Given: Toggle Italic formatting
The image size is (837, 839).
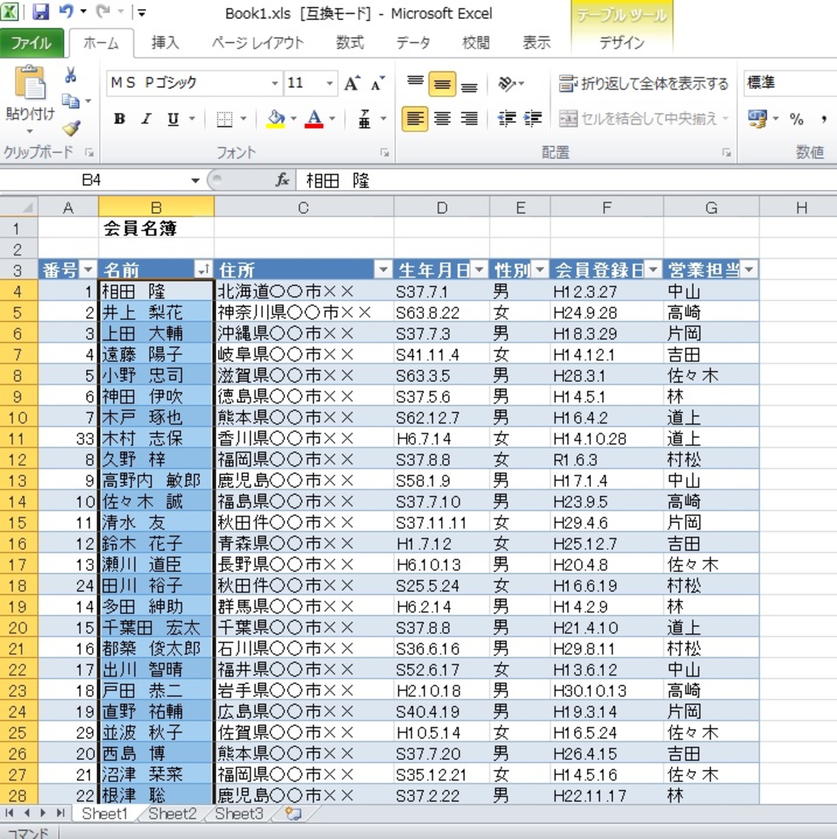Looking at the screenshot, I should coord(146,119).
